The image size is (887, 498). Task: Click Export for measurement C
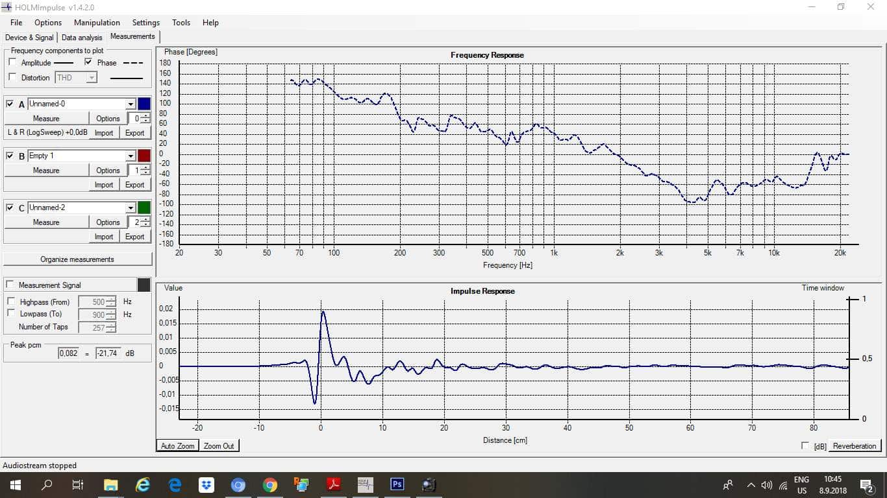(x=135, y=237)
